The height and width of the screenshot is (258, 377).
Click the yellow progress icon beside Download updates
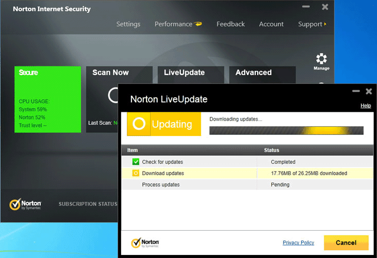[136, 173]
